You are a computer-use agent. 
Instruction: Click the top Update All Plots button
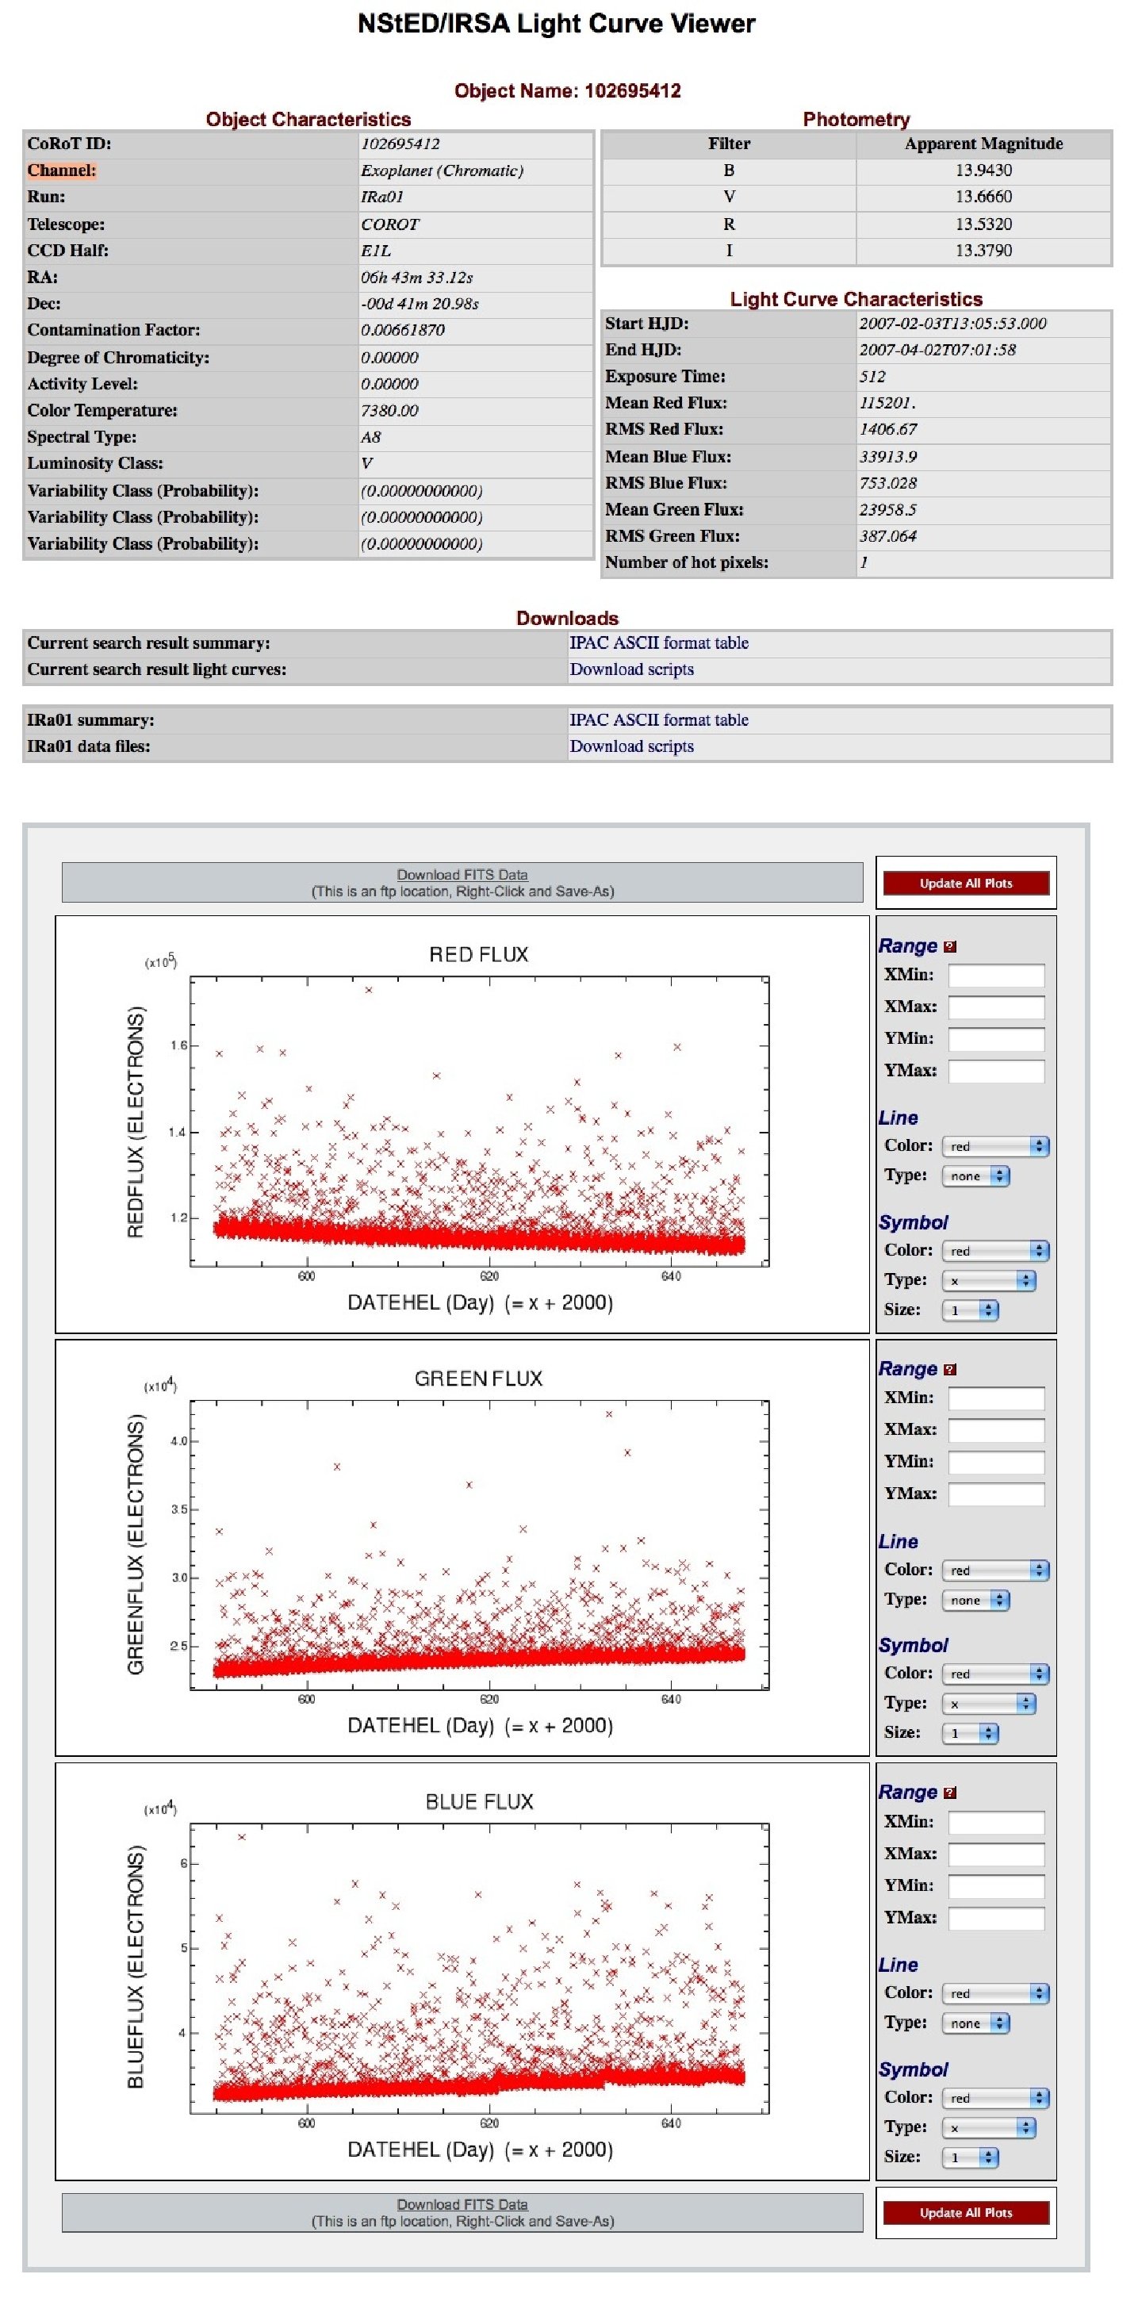tap(966, 884)
